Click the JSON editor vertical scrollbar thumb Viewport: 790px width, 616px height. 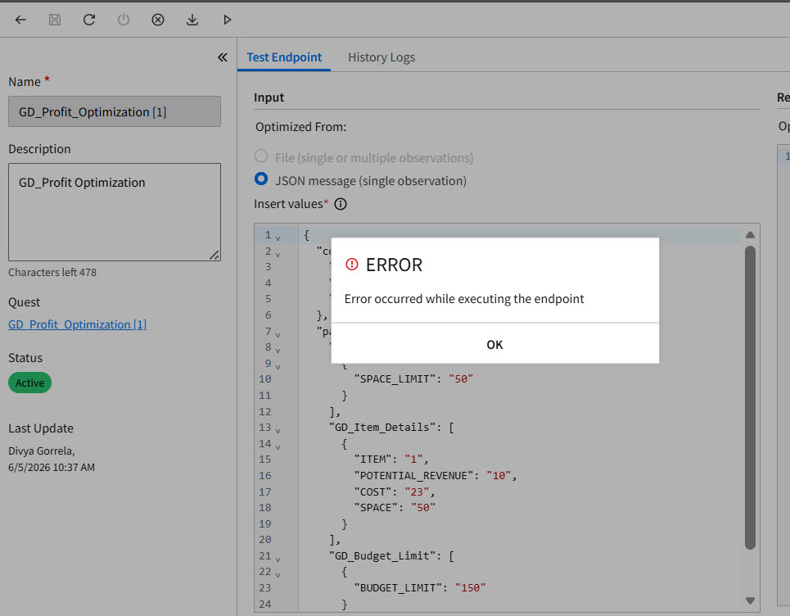tap(750, 397)
